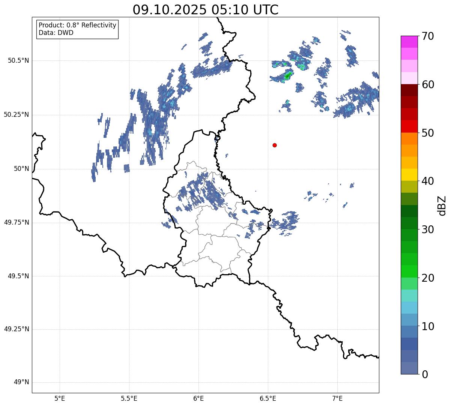
Task: Click the colorbar "dBZ" axis label
Action: (442, 205)
